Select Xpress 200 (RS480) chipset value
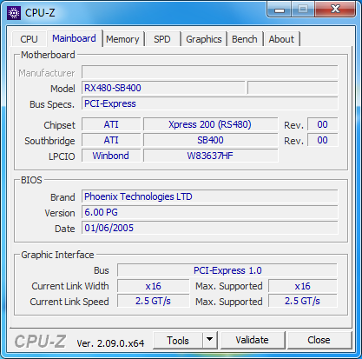Image resolution: width=362 pixels, height=359 pixels. 210,124
